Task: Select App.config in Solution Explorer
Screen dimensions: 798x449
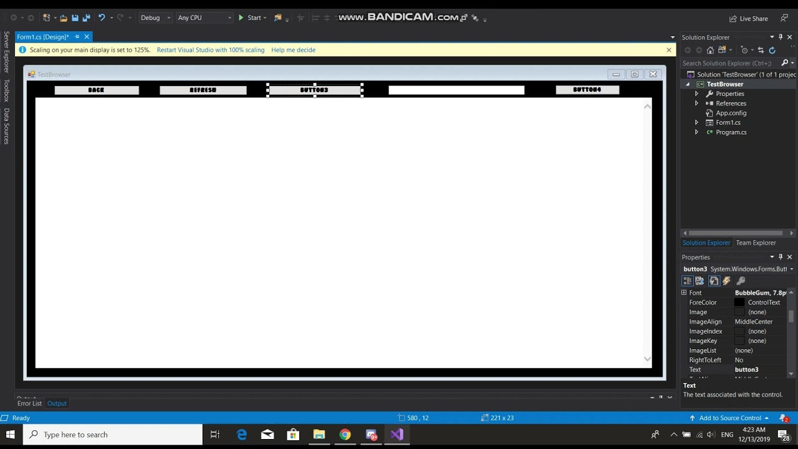Action: [731, 113]
